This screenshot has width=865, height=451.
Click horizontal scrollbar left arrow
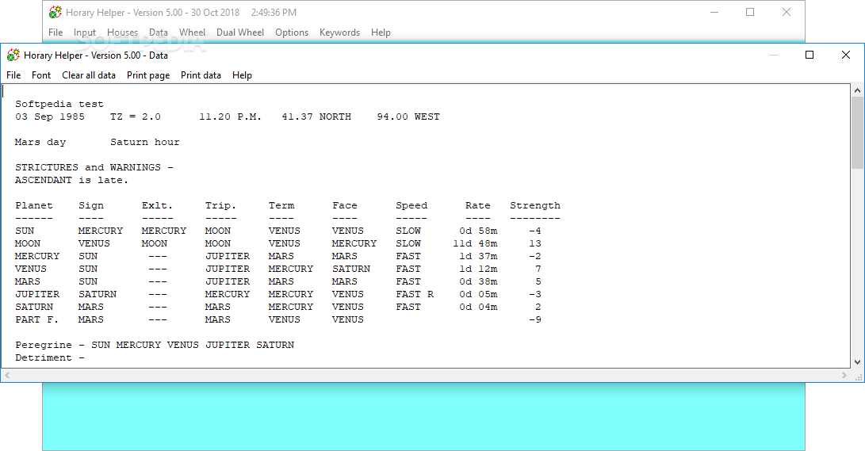click(6, 376)
